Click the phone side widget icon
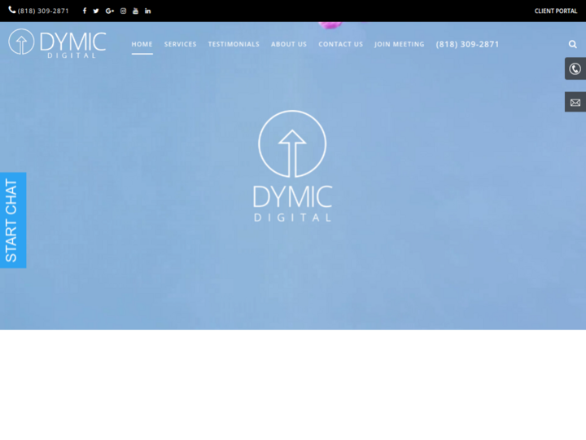Image resolution: width=586 pixels, height=440 pixels. pos(575,68)
